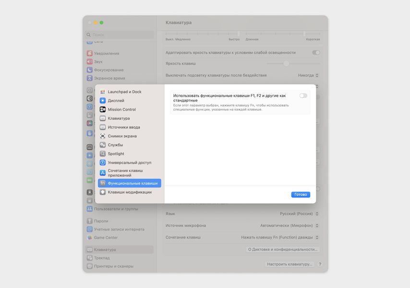This screenshot has width=410, height=288.
Task: Open Трекпад in settings sidebar
Action: point(102,258)
